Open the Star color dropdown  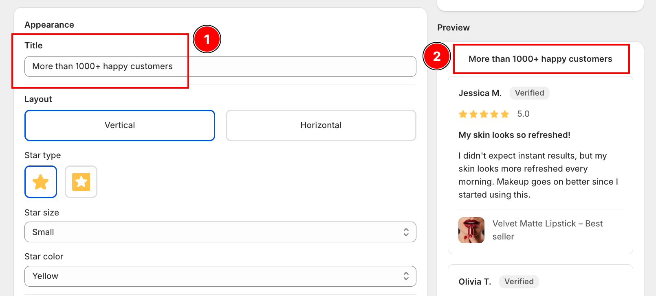(x=220, y=276)
